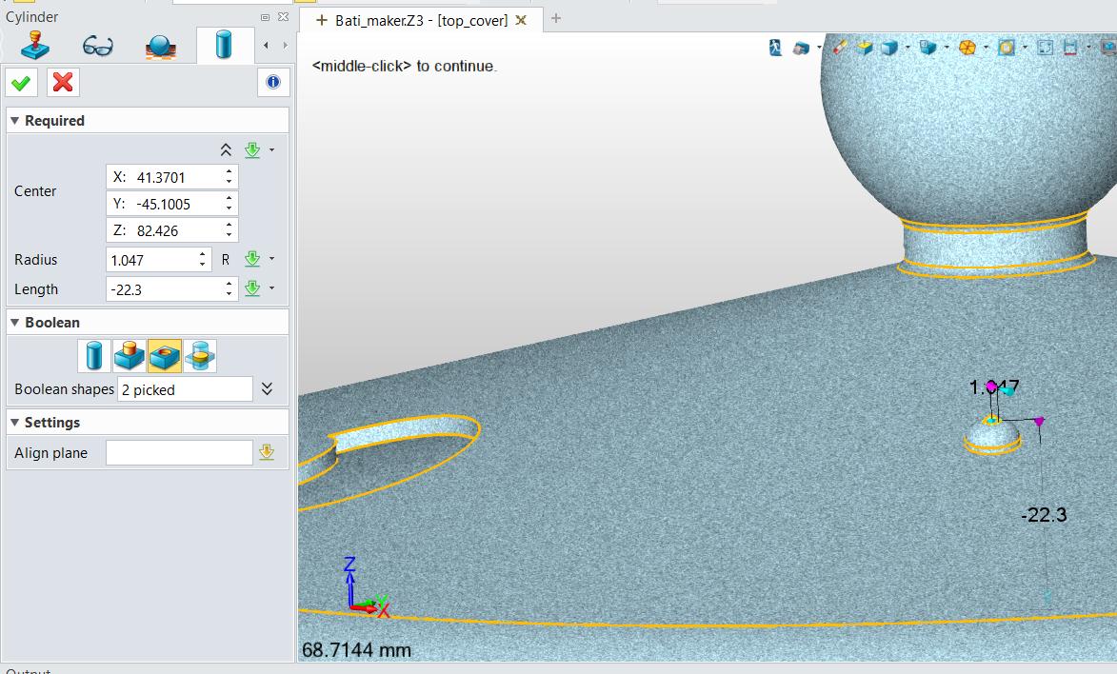Increase Center X with spinner arrow

[x=229, y=171]
